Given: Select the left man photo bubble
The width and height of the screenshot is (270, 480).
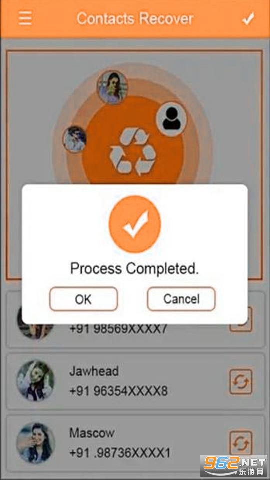Looking at the screenshot, I should [x=74, y=139].
